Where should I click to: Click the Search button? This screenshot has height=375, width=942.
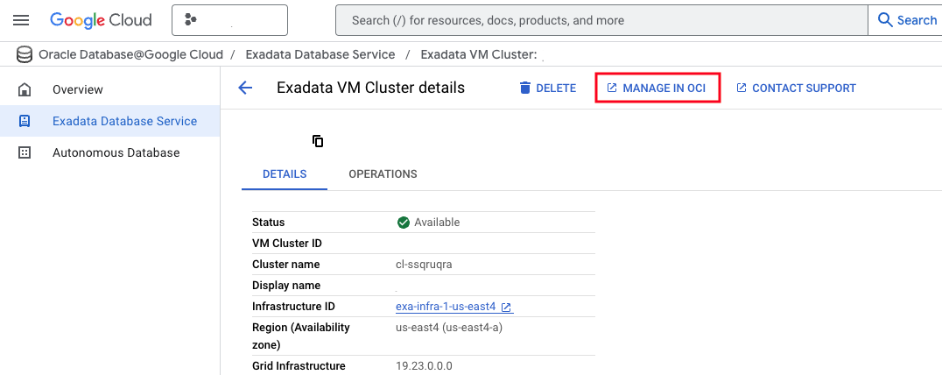(907, 20)
